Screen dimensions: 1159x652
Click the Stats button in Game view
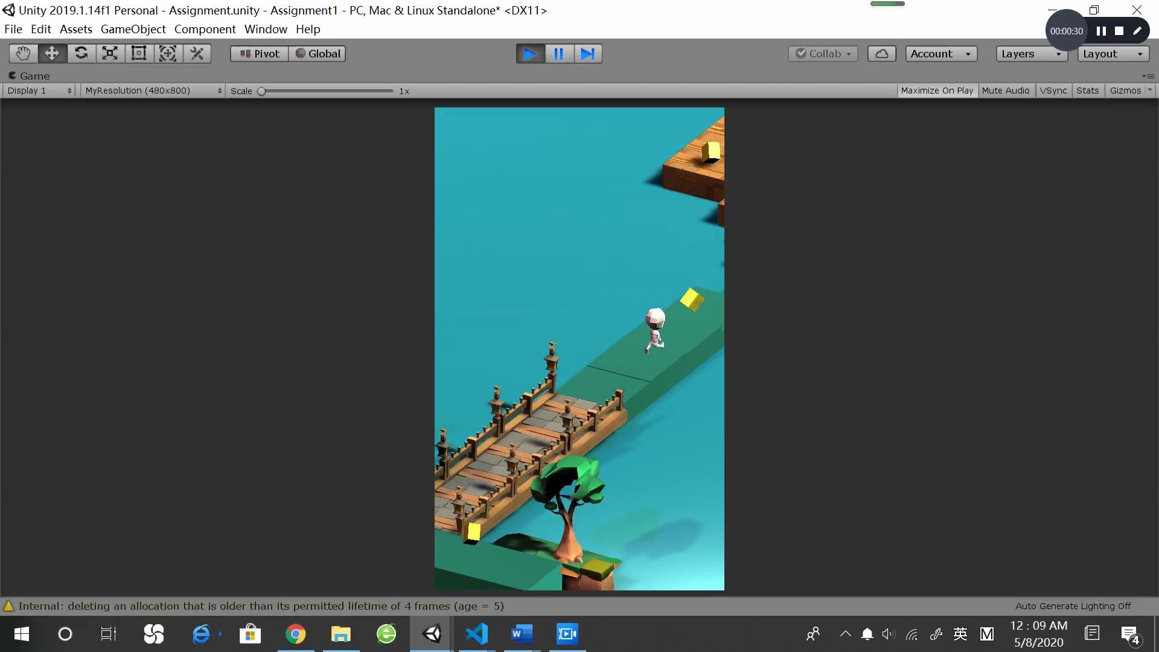(x=1087, y=91)
